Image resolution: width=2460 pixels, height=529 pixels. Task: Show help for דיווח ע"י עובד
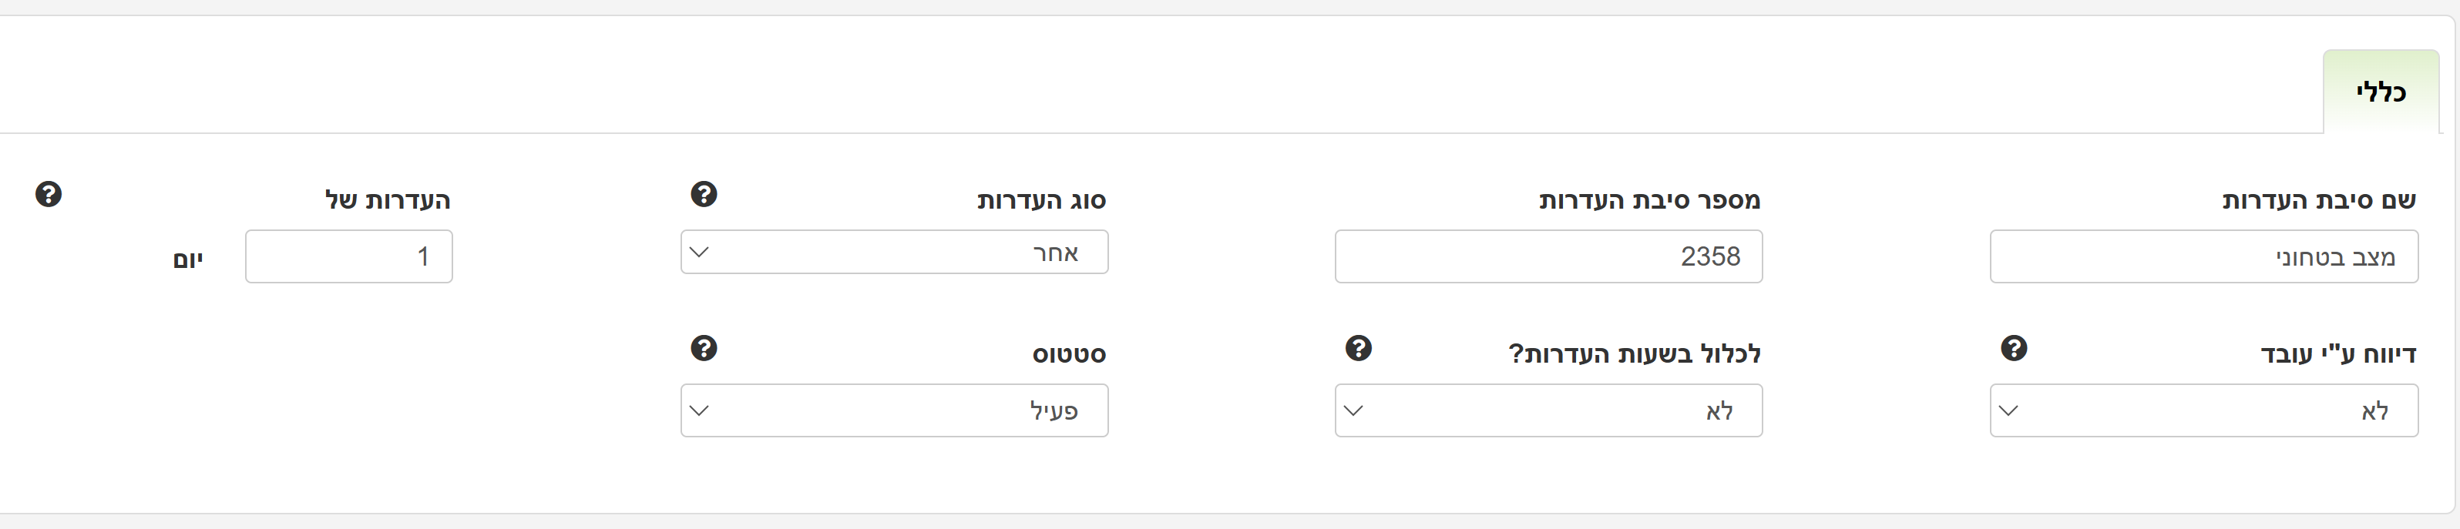(x=2014, y=349)
